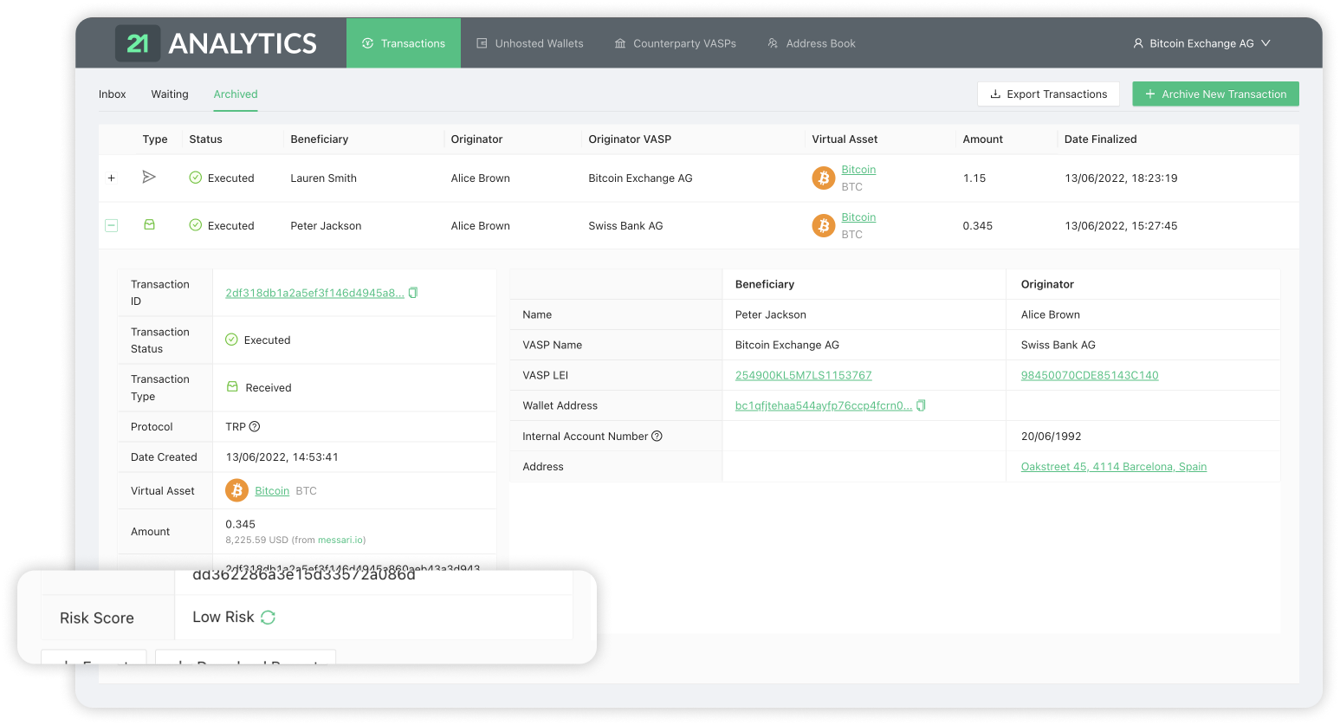The width and height of the screenshot is (1340, 725).
Task: Copy the Transaction ID using the copy icon
Action: (413, 292)
